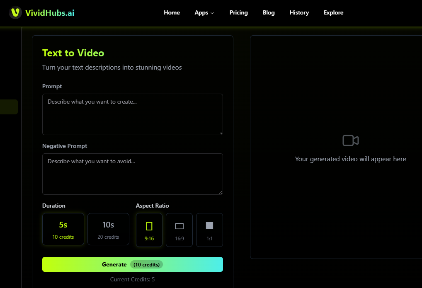Navigate to the Explore page
The image size is (422, 288).
tap(333, 12)
